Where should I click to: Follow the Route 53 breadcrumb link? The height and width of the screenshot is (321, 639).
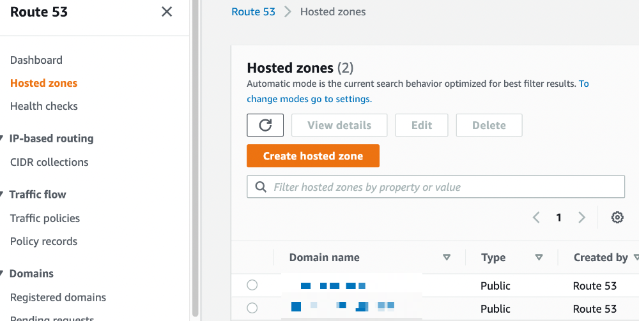[x=253, y=11]
